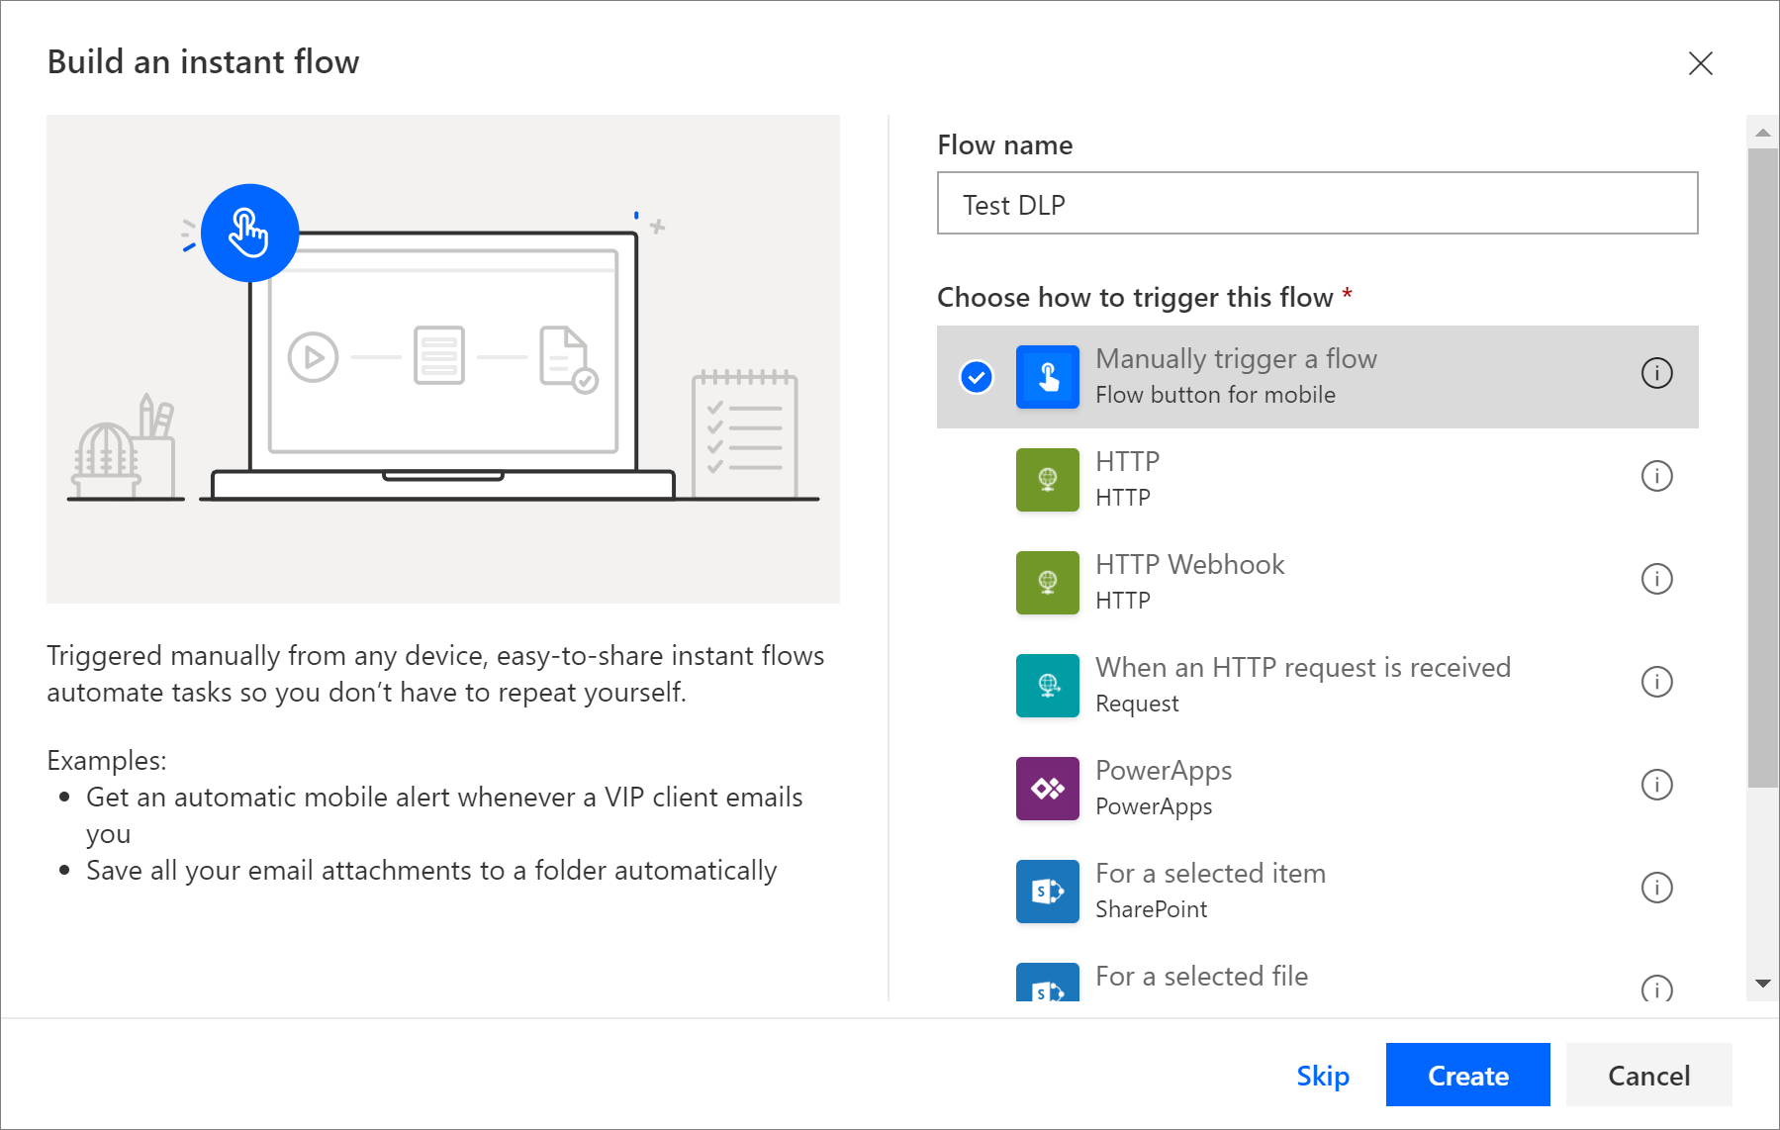Open info for For a selected item
This screenshot has height=1130, width=1780.
(1657, 888)
